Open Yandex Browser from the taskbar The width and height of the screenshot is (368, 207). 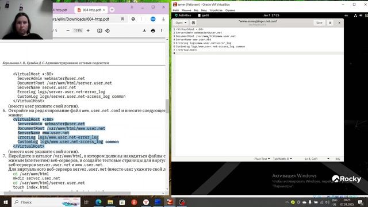coord(146,202)
